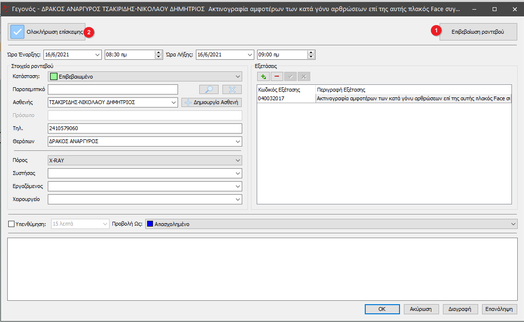Enable the Υπενθύμιση checkbox
Viewport: 524px width, 322px height.
coord(12,224)
